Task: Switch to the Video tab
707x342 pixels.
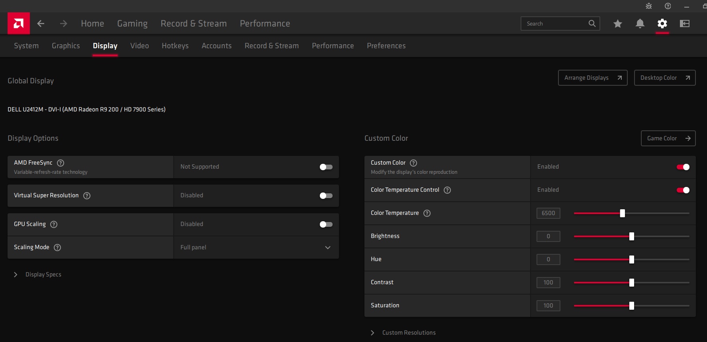Action: [139, 46]
